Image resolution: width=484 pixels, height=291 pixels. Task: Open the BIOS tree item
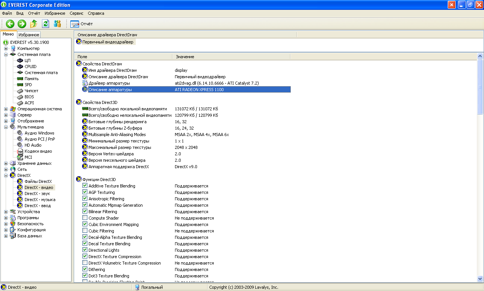(29, 97)
